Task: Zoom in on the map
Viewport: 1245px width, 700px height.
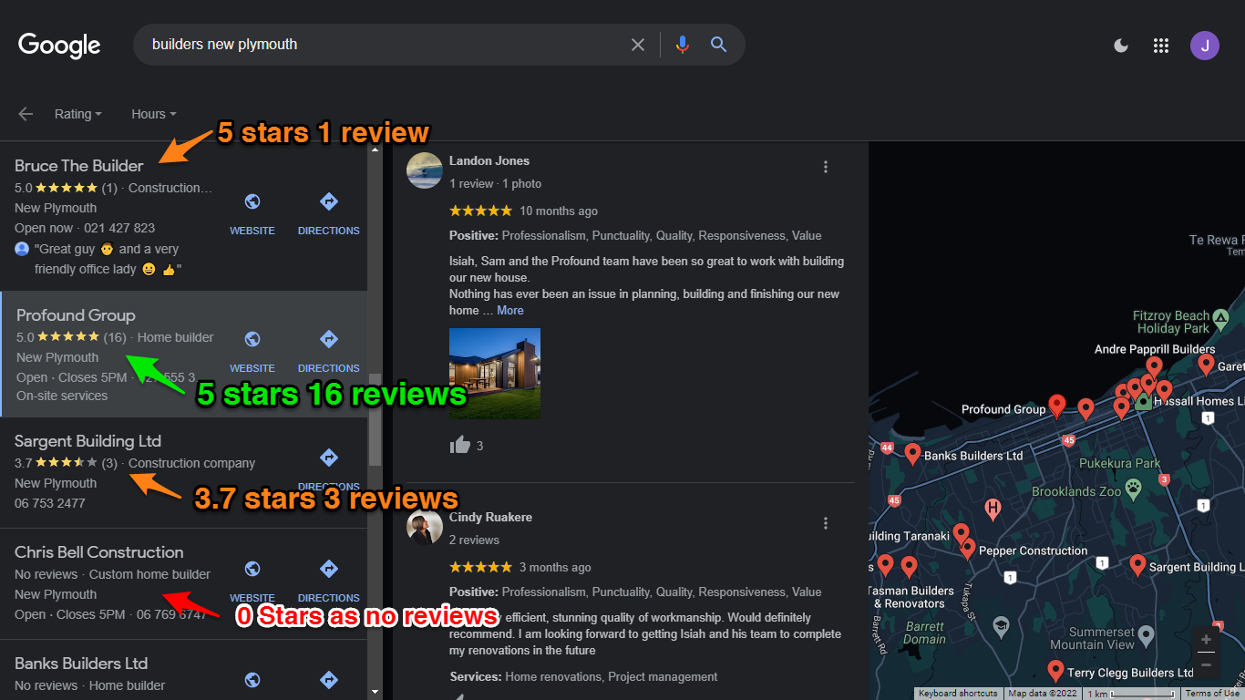Action: 1206,639
